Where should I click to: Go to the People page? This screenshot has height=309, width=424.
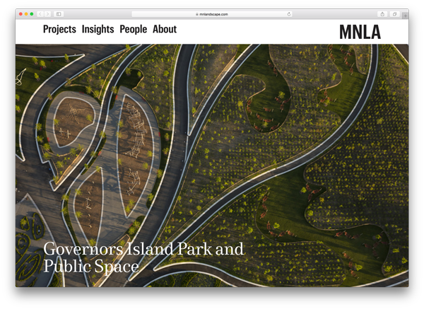[x=133, y=30]
